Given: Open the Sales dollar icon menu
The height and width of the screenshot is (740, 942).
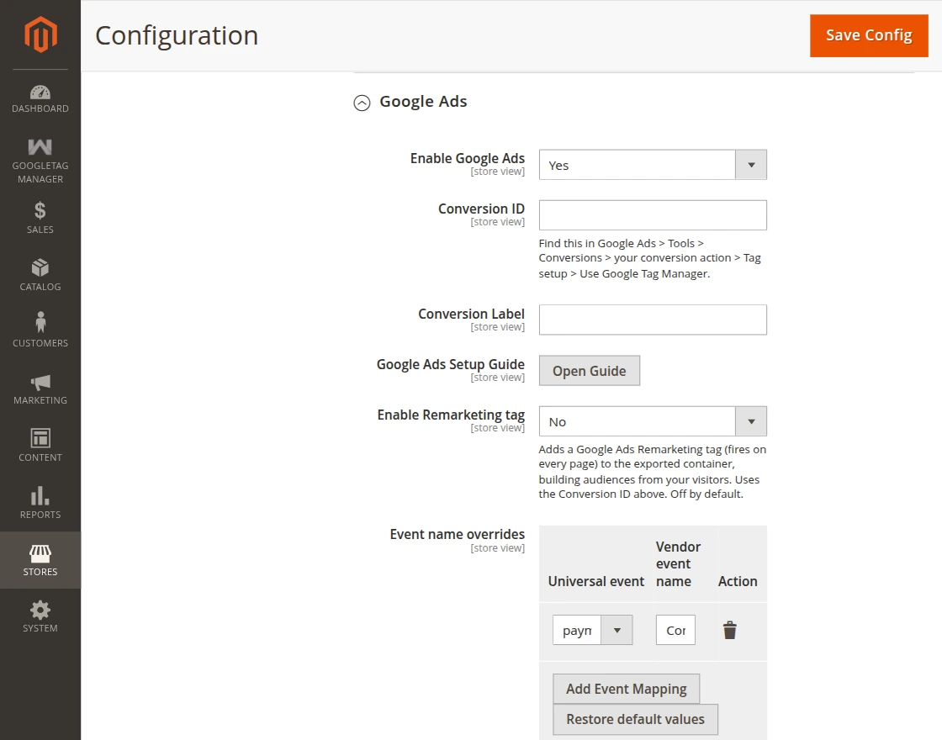Looking at the screenshot, I should 40,218.
